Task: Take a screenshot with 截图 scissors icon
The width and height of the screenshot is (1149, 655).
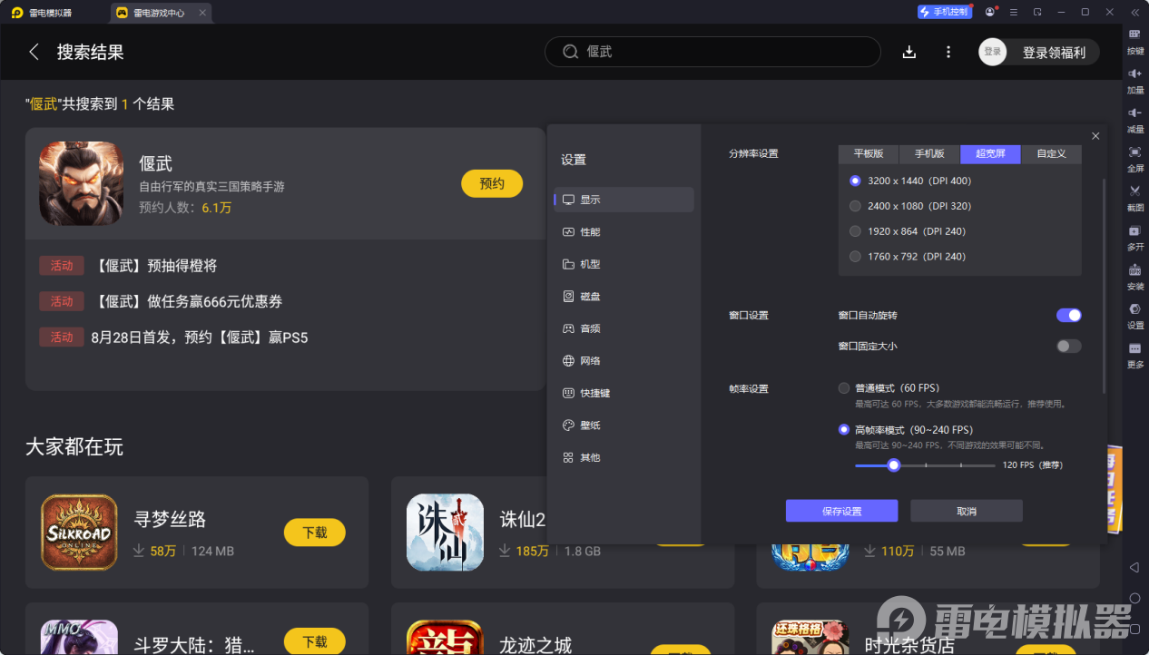Action: (1134, 191)
